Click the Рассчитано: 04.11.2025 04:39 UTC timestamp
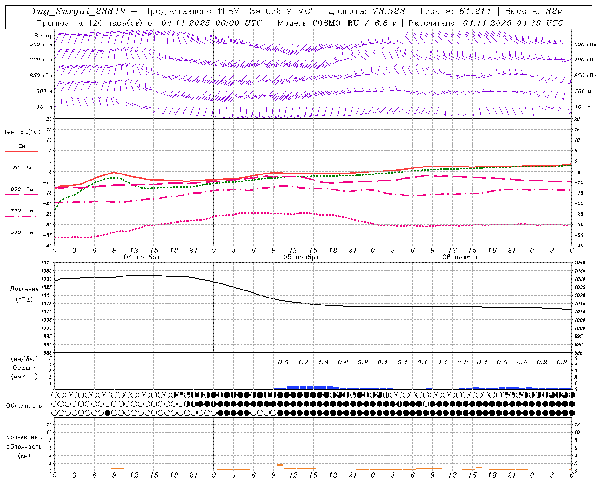 [486, 23]
